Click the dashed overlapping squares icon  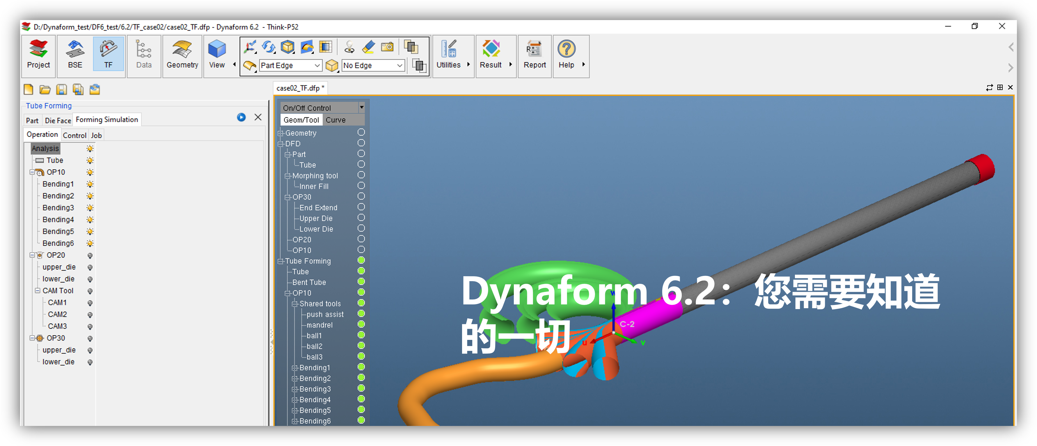point(419,65)
